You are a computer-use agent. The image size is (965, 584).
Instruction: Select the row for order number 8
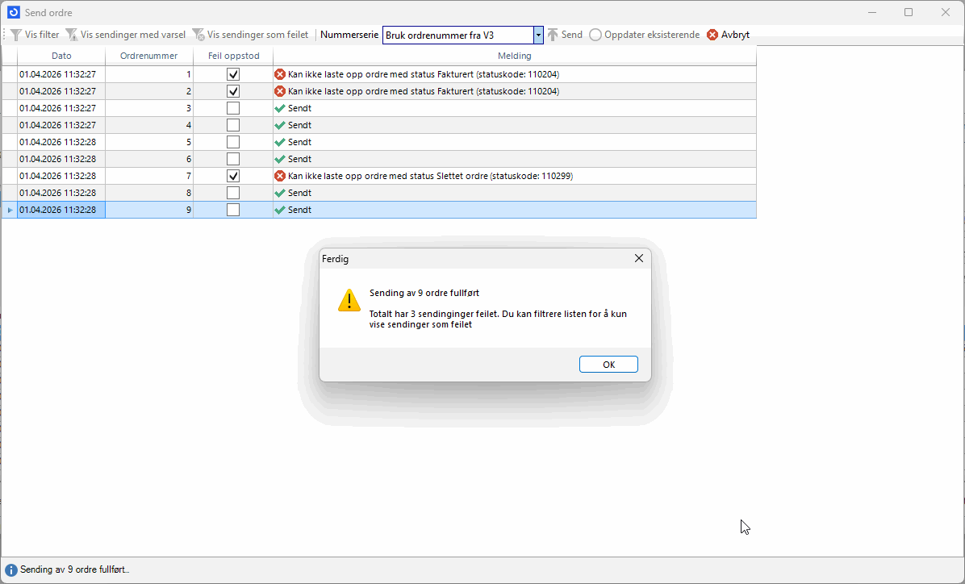(x=149, y=193)
